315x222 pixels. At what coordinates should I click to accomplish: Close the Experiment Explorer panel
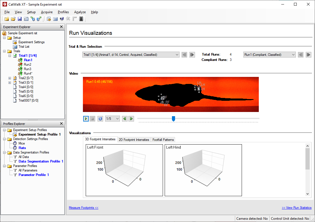[62, 27]
